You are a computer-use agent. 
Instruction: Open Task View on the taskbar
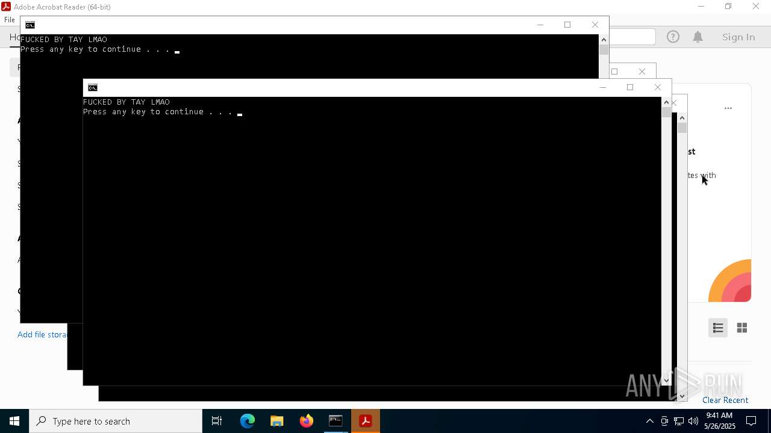[x=217, y=421]
